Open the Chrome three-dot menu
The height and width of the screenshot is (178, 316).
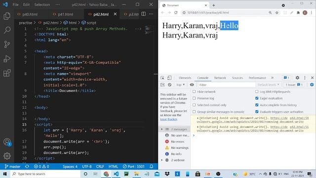(x=312, y=12)
